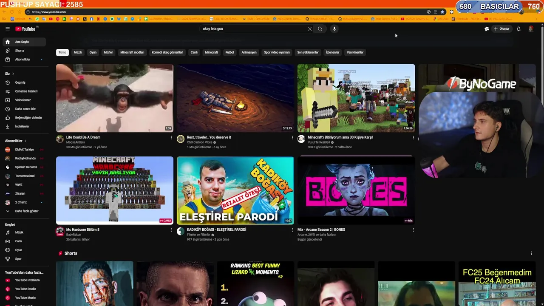Open Shorts from the left sidebar
This screenshot has height=306, width=544.
[24, 51]
